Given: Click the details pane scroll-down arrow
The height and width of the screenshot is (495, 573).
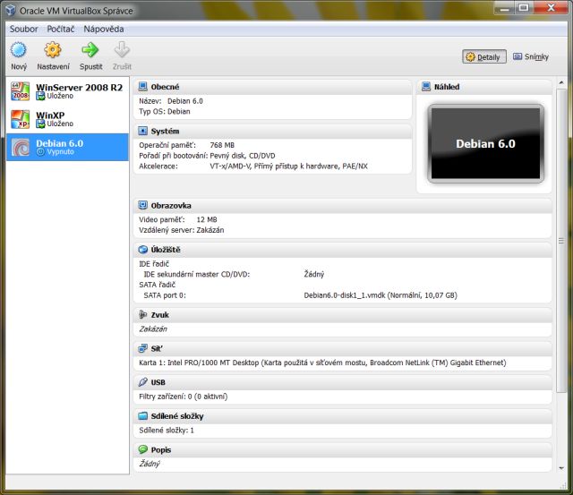Looking at the screenshot, I should click(561, 468).
